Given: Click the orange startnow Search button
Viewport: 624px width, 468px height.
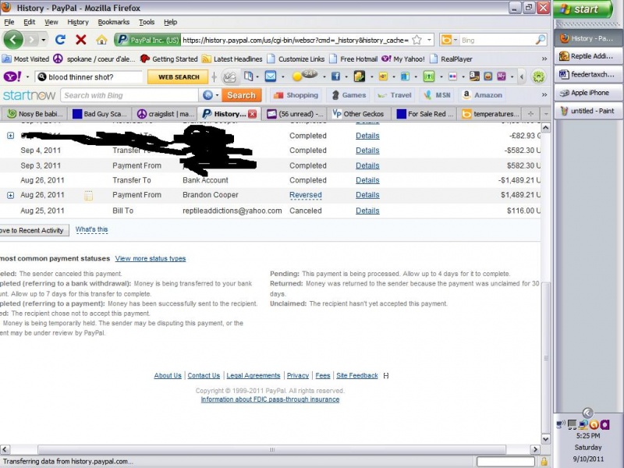Looking at the screenshot, I should point(241,95).
